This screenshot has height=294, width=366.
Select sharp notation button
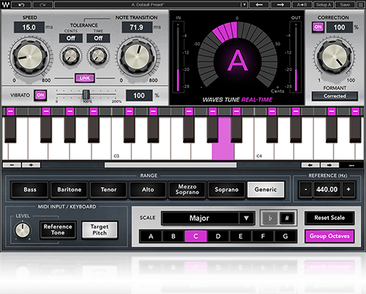click(287, 218)
